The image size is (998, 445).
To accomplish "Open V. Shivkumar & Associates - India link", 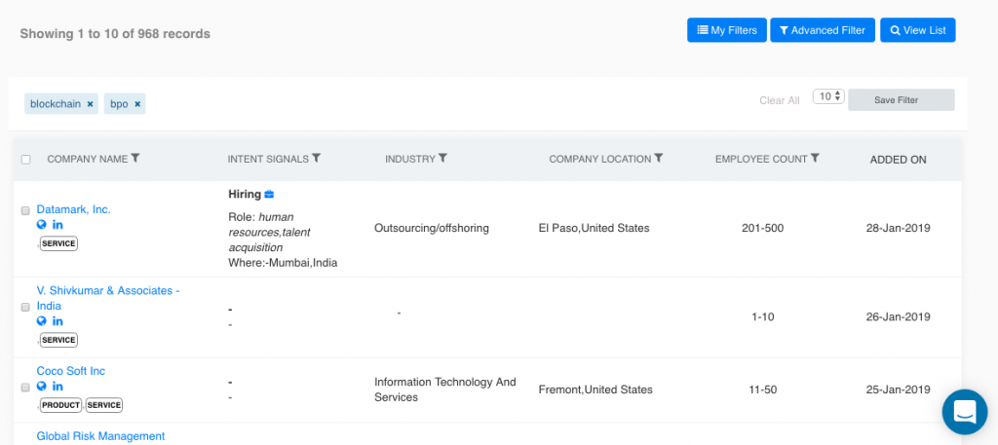I will pos(108,298).
